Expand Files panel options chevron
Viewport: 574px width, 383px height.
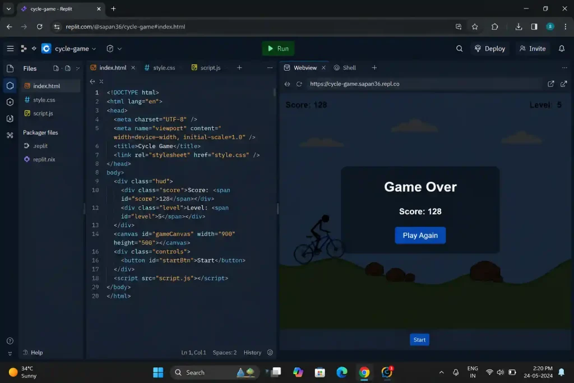[77, 68]
